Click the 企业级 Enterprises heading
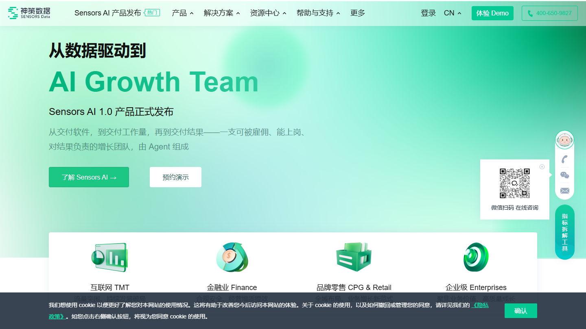This screenshot has width=586, height=329. click(476, 288)
